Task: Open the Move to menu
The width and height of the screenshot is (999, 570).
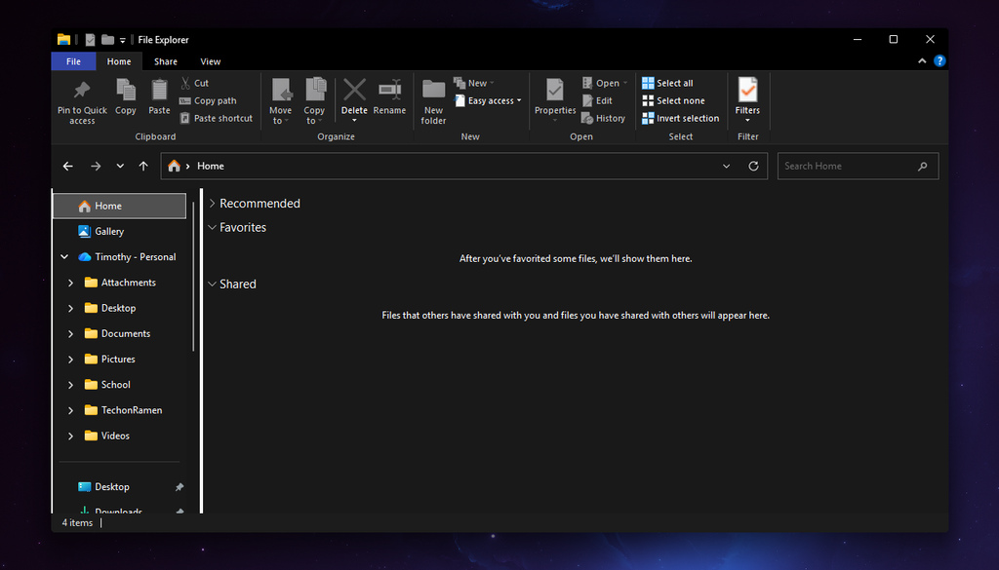Action: point(280,101)
